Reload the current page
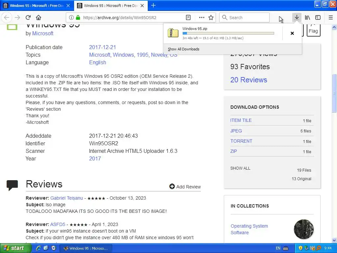Screen dimensions: 337x253 (x=28, y=17)
